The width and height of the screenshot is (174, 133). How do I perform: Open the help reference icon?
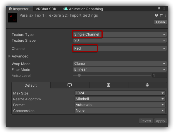point(156,15)
